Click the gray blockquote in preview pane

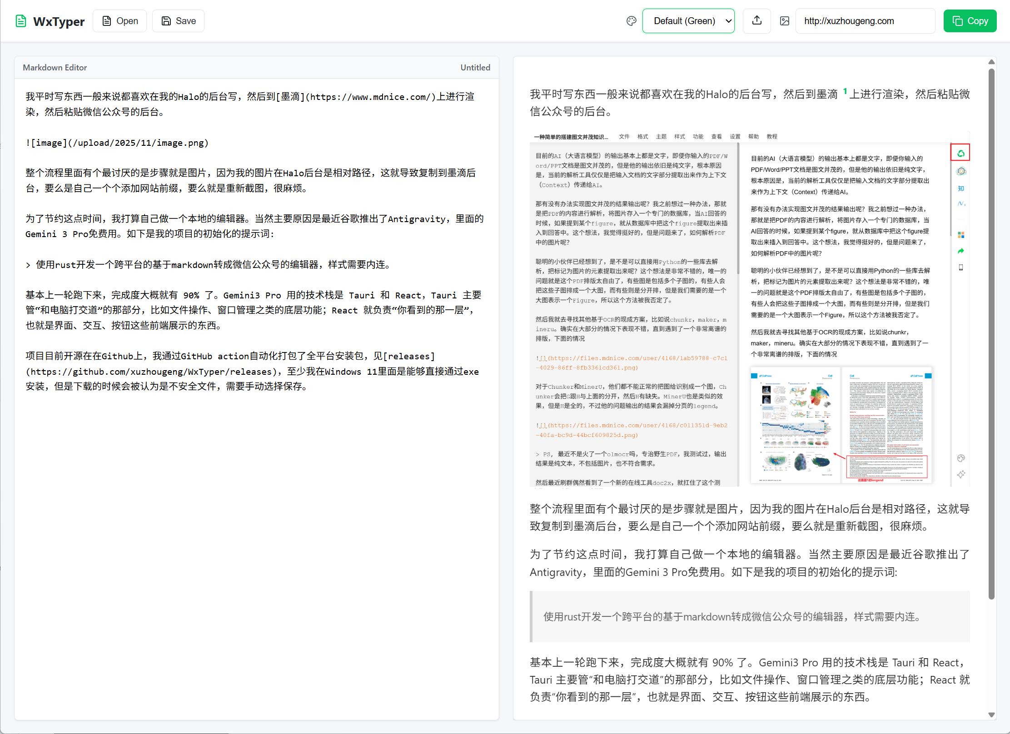click(x=749, y=616)
